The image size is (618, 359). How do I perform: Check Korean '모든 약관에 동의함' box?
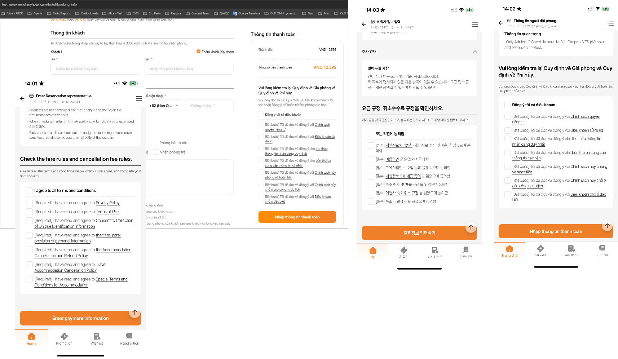[371, 134]
